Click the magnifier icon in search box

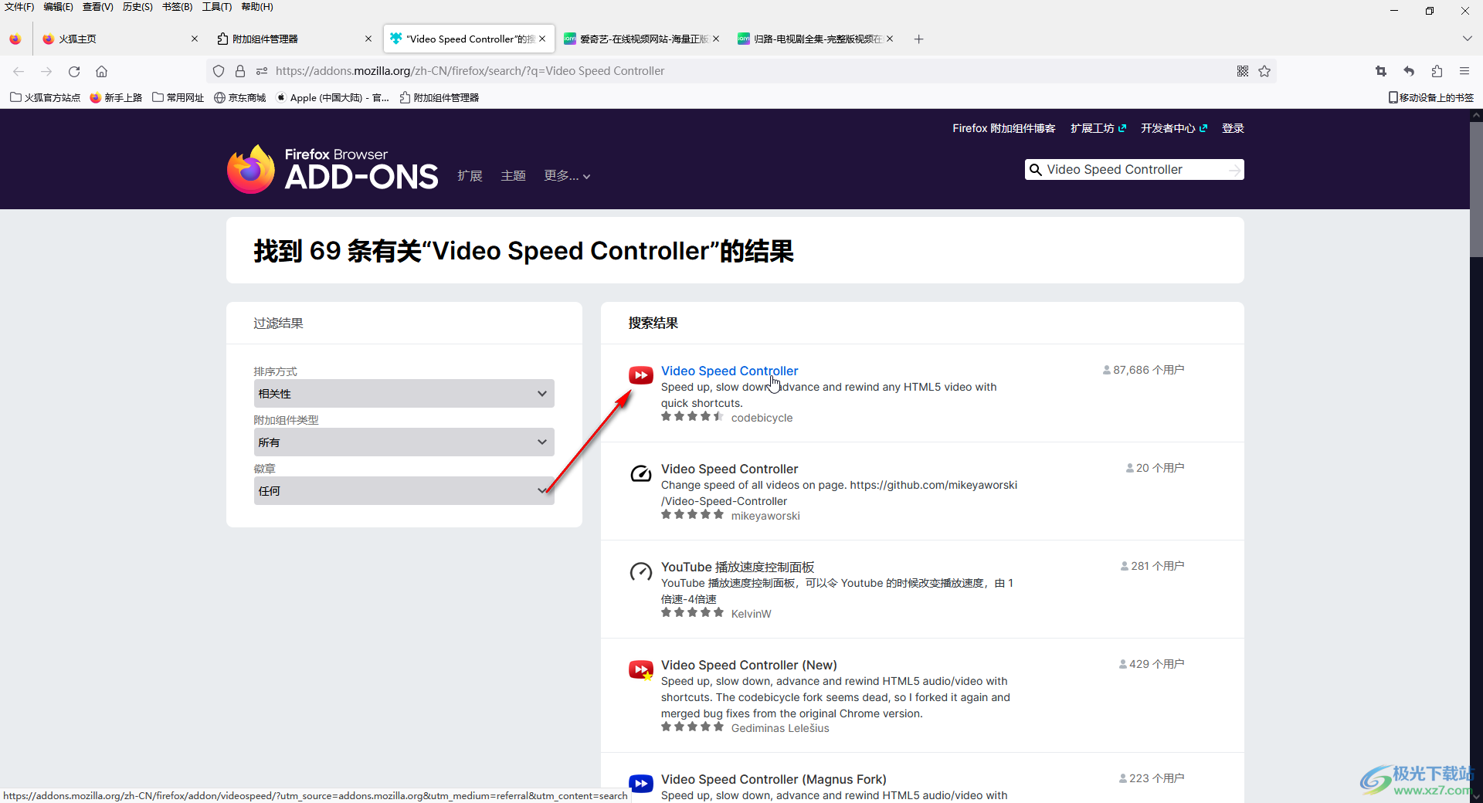(1036, 170)
